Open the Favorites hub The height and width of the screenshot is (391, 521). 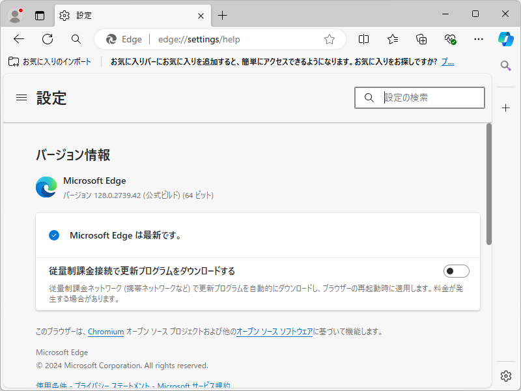[391, 39]
